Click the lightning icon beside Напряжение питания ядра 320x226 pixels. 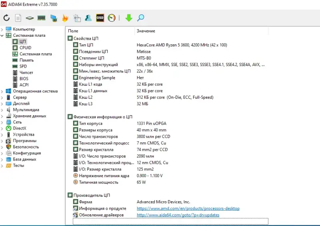(76, 176)
